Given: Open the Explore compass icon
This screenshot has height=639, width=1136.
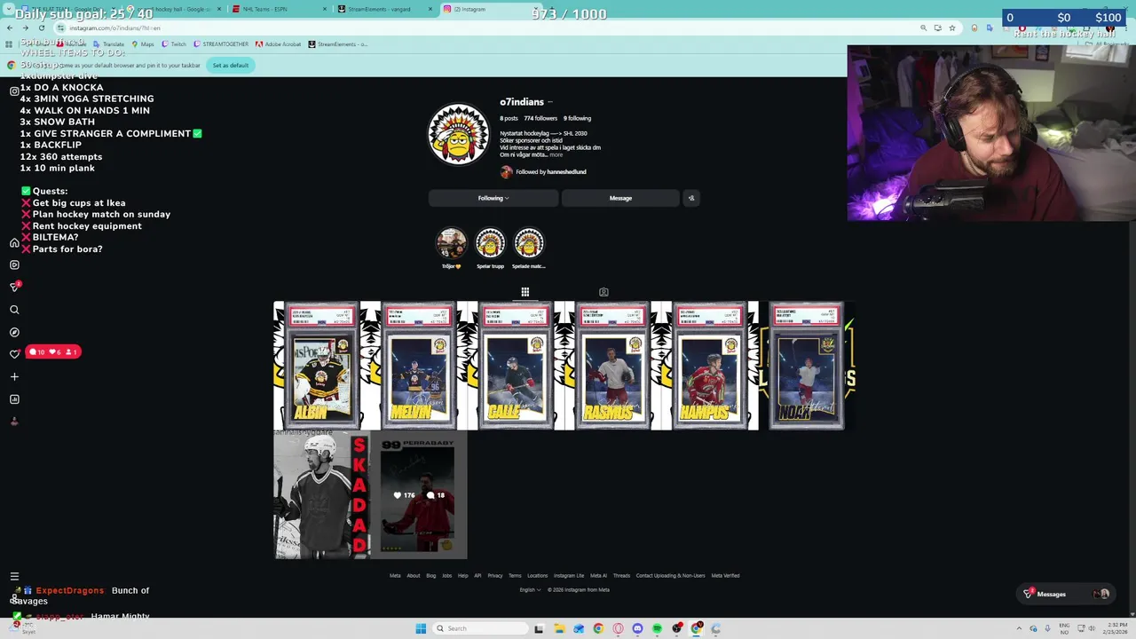Looking at the screenshot, I should 14,332.
